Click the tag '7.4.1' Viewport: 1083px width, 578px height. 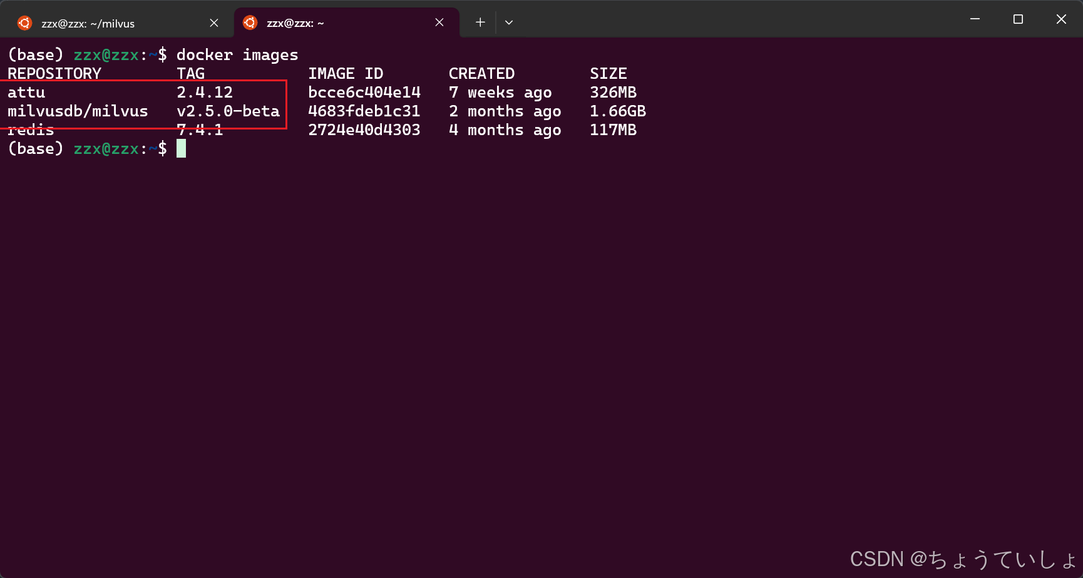click(200, 130)
